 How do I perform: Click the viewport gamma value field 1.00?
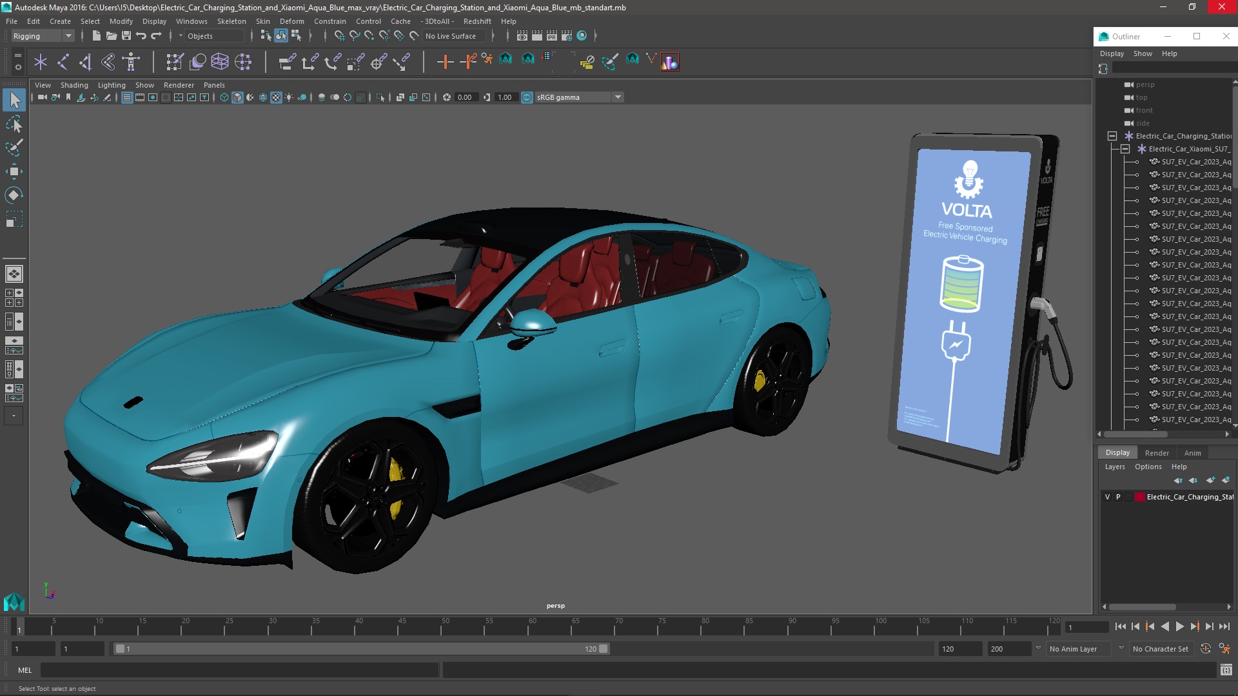coord(505,97)
